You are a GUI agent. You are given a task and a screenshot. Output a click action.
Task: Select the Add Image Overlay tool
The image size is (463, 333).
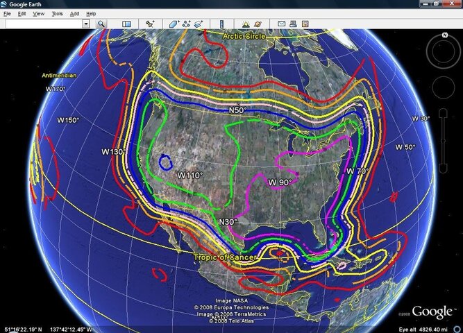[x=199, y=24]
